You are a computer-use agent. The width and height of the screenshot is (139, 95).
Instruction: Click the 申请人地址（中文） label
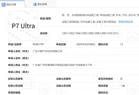pyautogui.click(x=18, y=65)
